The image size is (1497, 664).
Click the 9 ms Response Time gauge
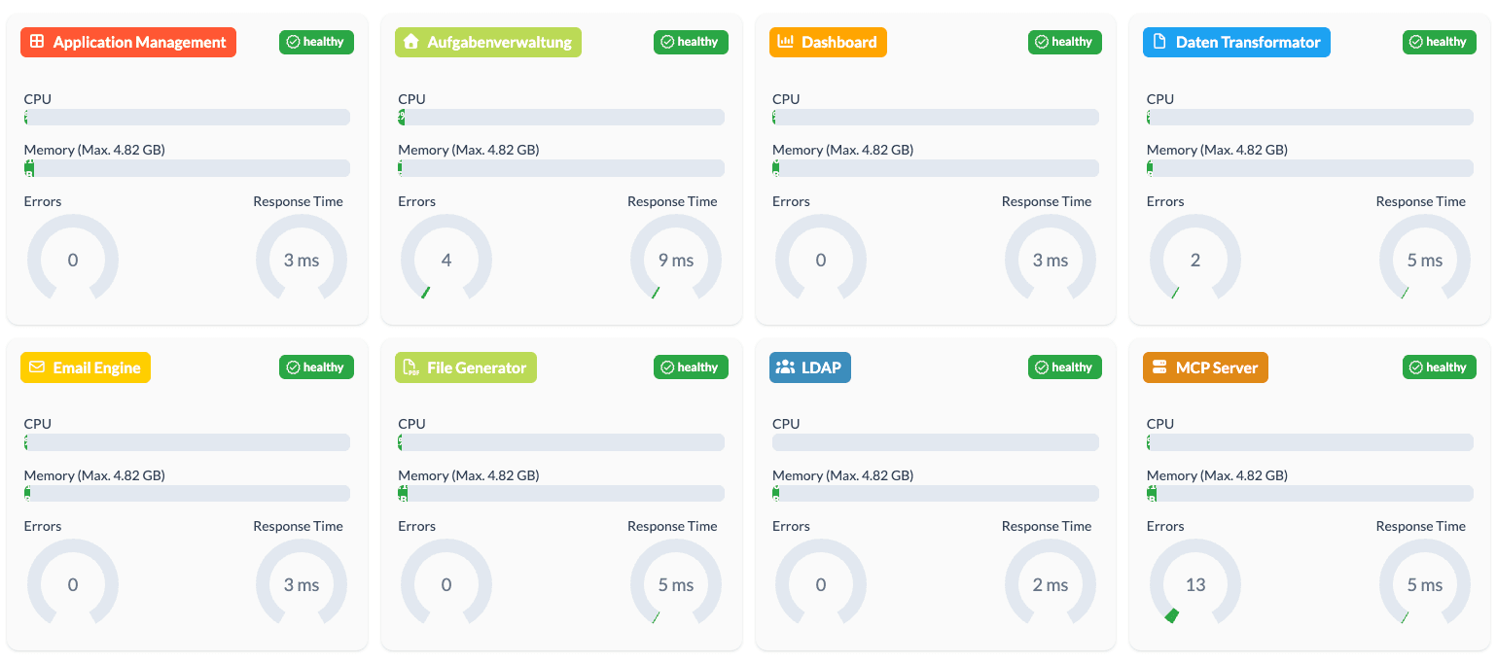676,260
